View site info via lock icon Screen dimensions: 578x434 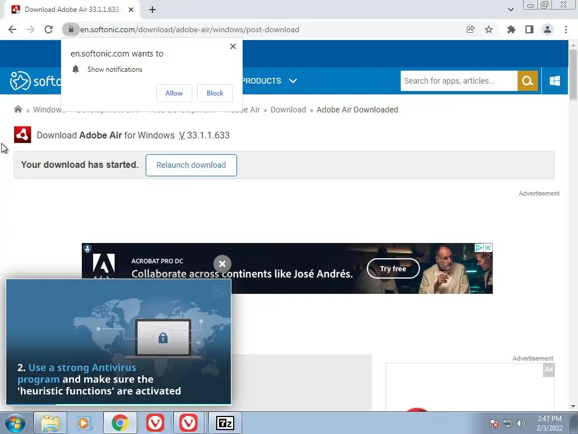pyautogui.click(x=71, y=29)
